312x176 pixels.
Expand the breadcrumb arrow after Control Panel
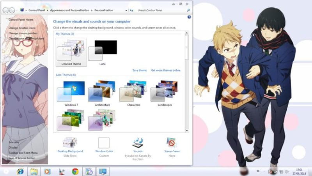coord(48,11)
